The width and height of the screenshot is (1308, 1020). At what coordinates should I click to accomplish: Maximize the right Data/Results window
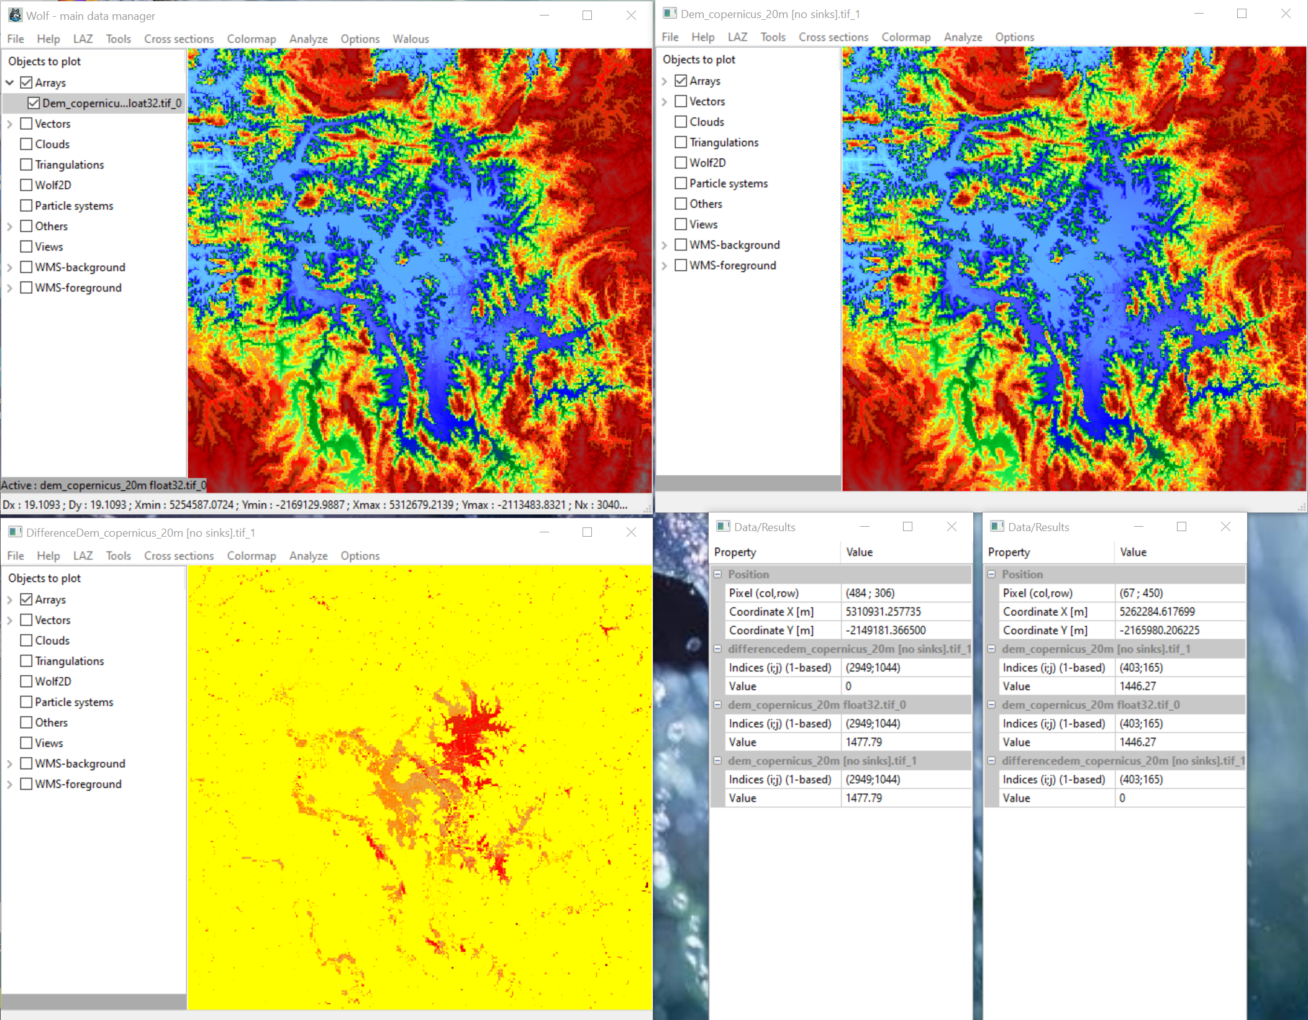click(1181, 527)
